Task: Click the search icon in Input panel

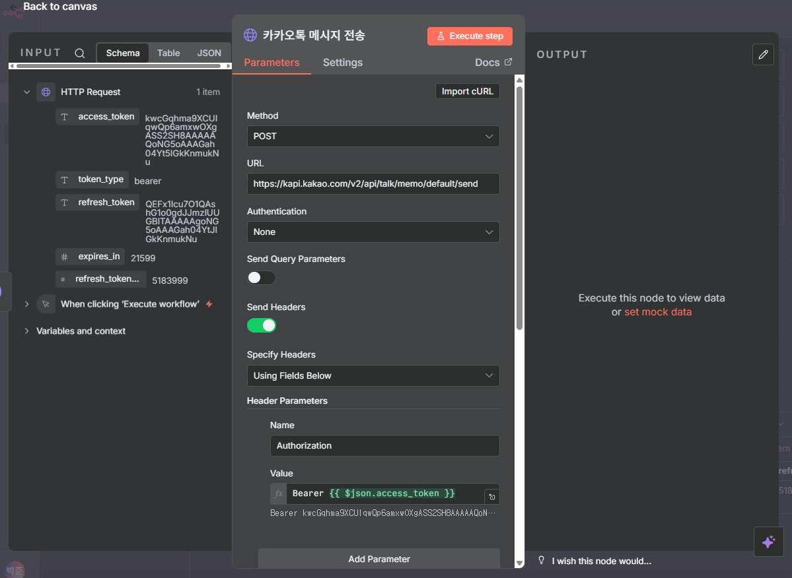Action: coord(80,53)
